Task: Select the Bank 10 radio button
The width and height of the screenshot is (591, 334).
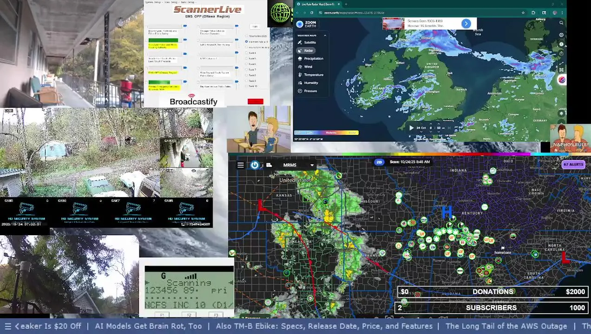Action: pyautogui.click(x=247, y=86)
